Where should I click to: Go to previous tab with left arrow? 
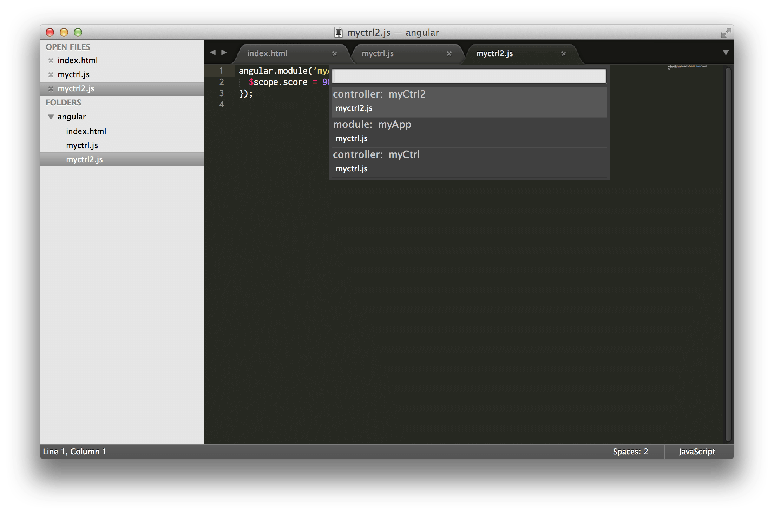point(213,53)
